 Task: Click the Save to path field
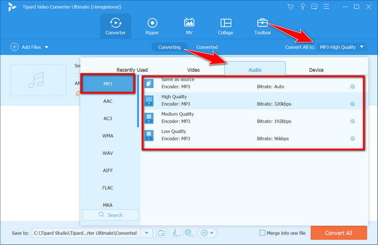86,233
